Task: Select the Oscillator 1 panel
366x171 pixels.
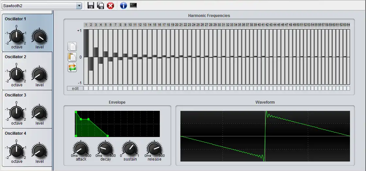Action: point(27,33)
